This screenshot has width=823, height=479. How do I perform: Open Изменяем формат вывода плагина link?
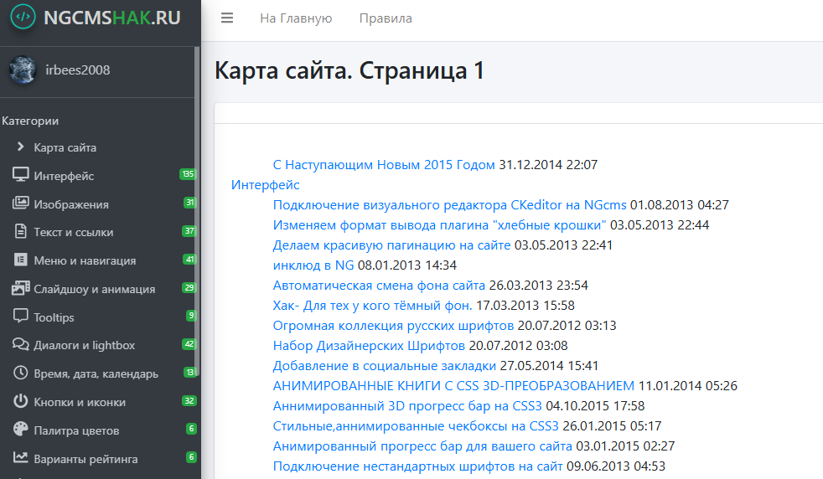click(439, 225)
